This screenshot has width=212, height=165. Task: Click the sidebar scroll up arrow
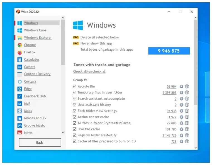(63, 18)
